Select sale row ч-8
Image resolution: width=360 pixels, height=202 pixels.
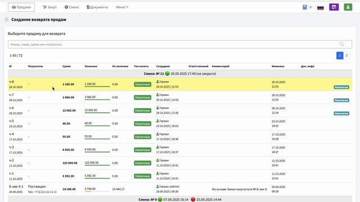tap(180, 84)
